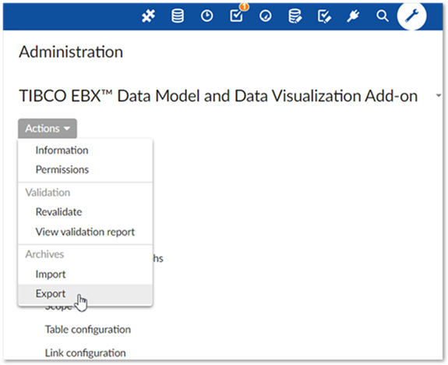
Task: Expand the small arrow beside the add-on title
Action: [x=439, y=95]
